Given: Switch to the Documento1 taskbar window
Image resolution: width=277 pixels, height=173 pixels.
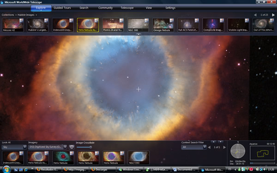Looking at the screenshot, I should pos(185,170).
